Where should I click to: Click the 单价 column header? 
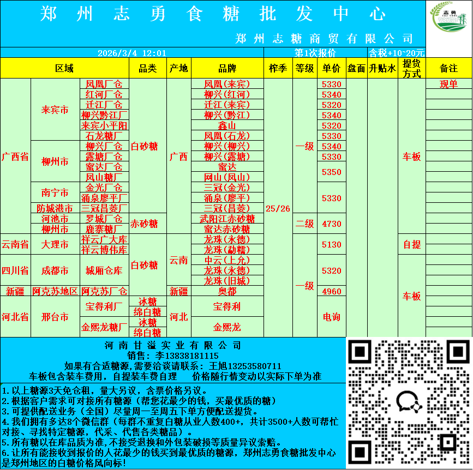click(331, 68)
